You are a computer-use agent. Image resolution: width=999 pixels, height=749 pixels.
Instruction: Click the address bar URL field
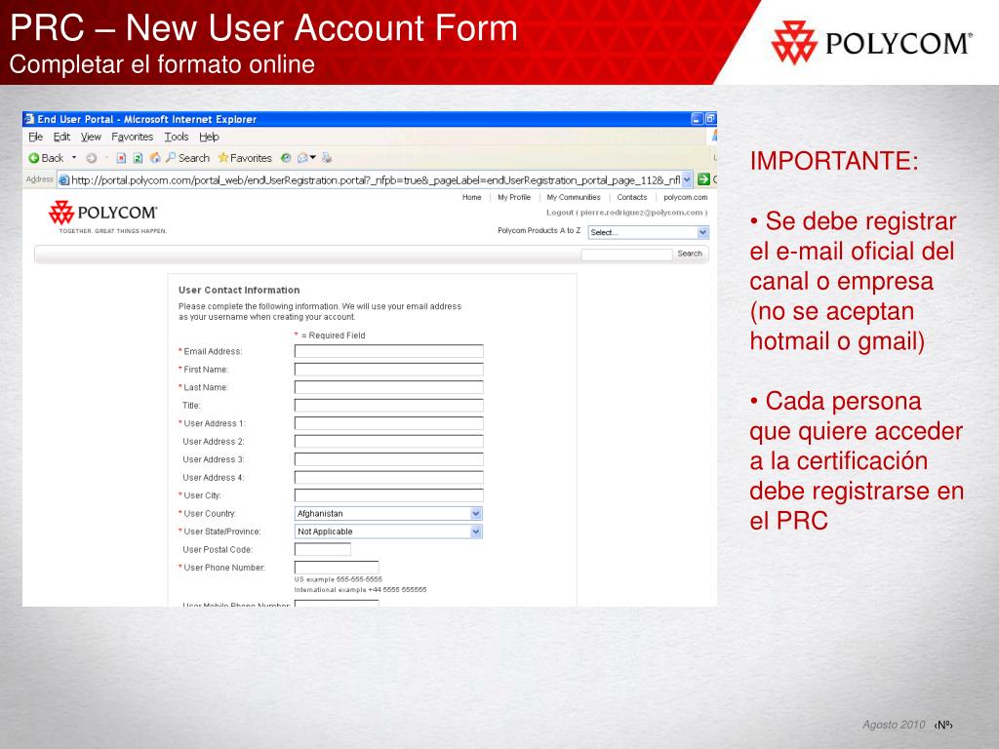[x=376, y=180]
